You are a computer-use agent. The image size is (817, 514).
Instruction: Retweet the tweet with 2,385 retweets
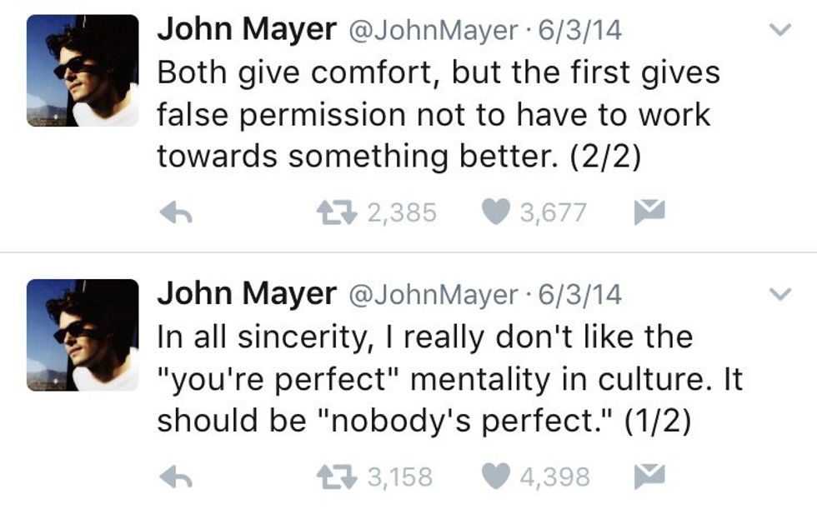click(335, 213)
